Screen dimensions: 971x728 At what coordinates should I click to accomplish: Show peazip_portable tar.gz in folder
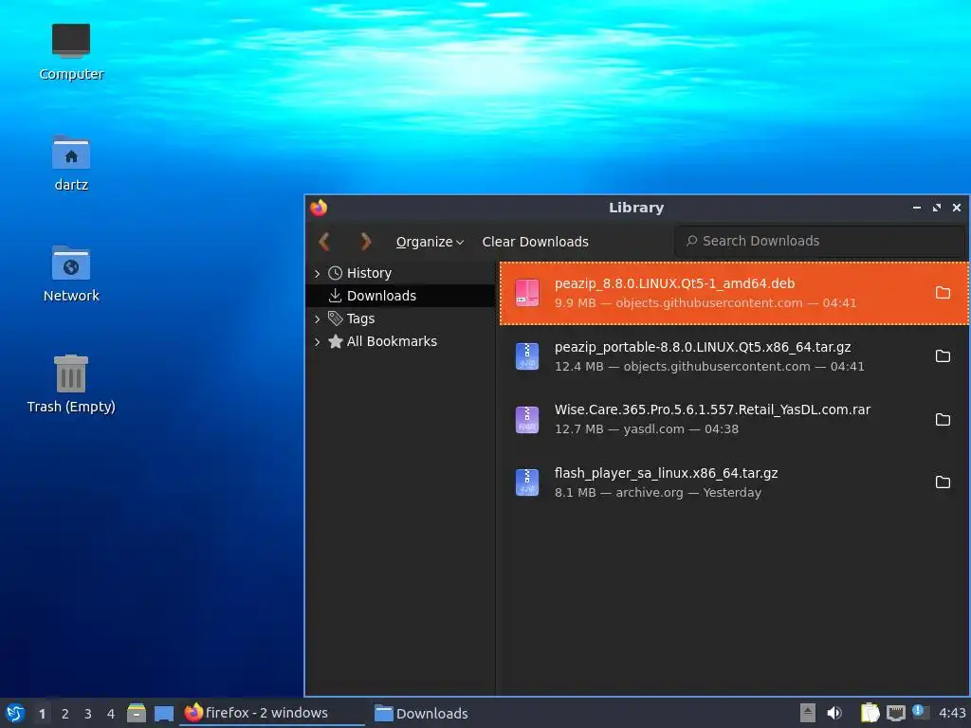[x=943, y=356]
